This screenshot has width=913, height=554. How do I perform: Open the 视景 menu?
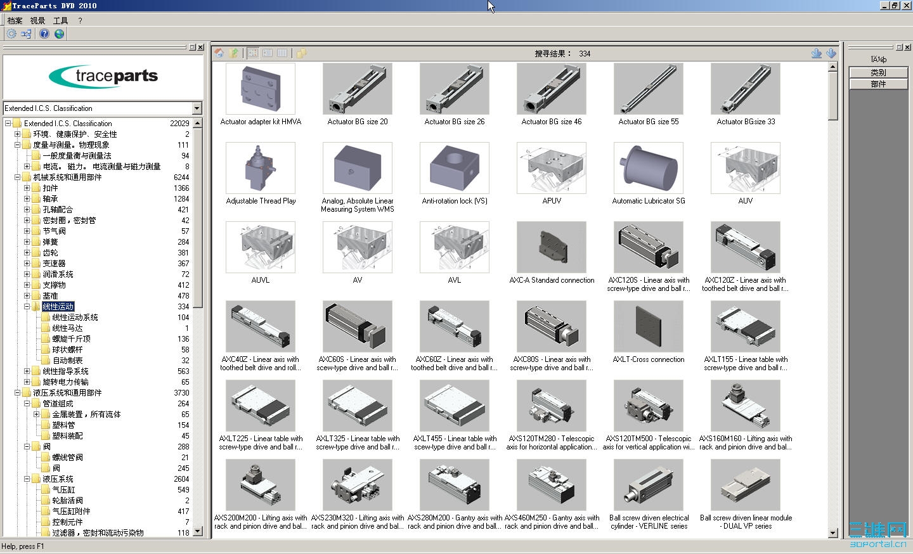(x=37, y=20)
